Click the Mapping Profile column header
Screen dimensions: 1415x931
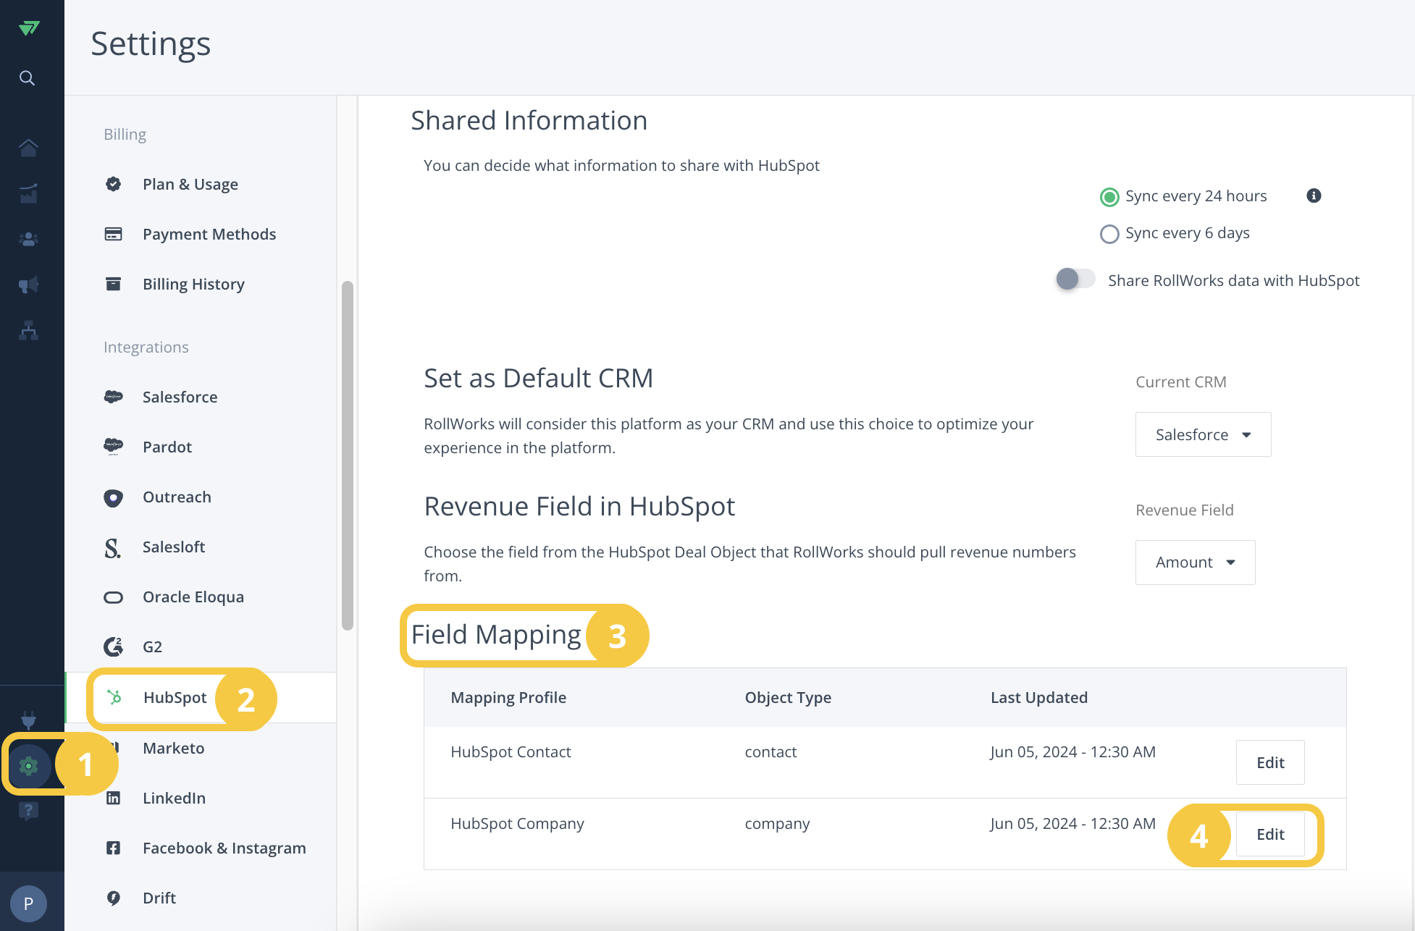(x=508, y=698)
